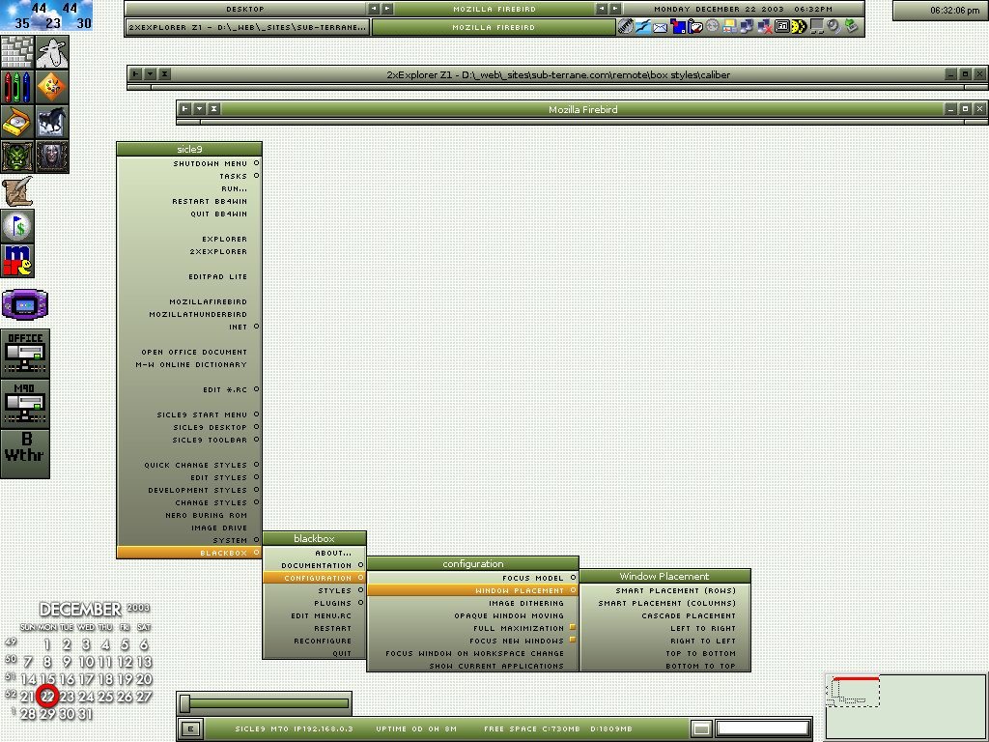The width and height of the screenshot is (989, 742).
Task: Choose Bottom to Top placement
Action: click(x=664, y=667)
